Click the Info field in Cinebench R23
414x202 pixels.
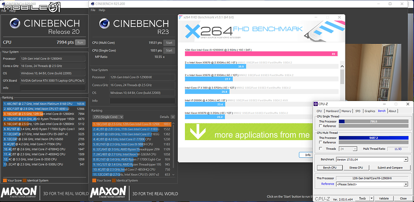click(142, 101)
